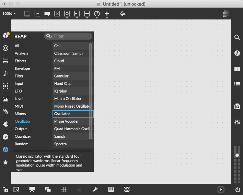This screenshot has width=243, height=195.
Task: Open the Debug wrench icon
Action: (95, 190)
